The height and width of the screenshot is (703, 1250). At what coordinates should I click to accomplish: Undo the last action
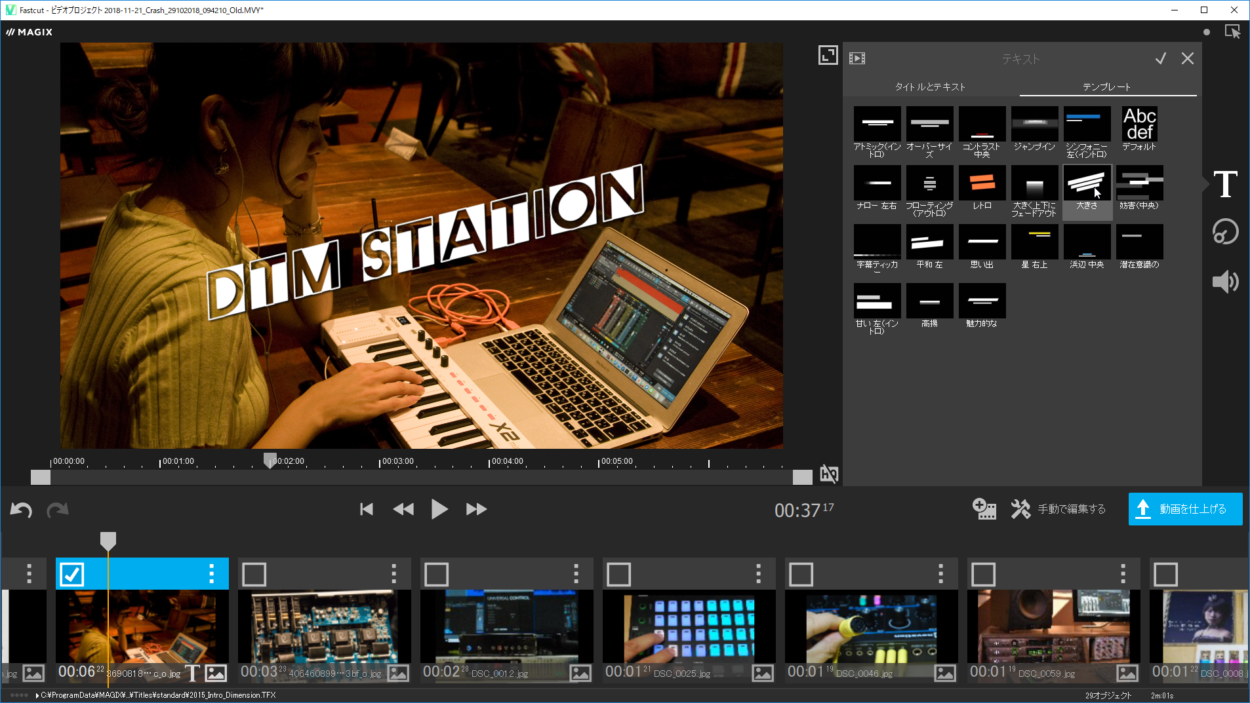click(21, 509)
